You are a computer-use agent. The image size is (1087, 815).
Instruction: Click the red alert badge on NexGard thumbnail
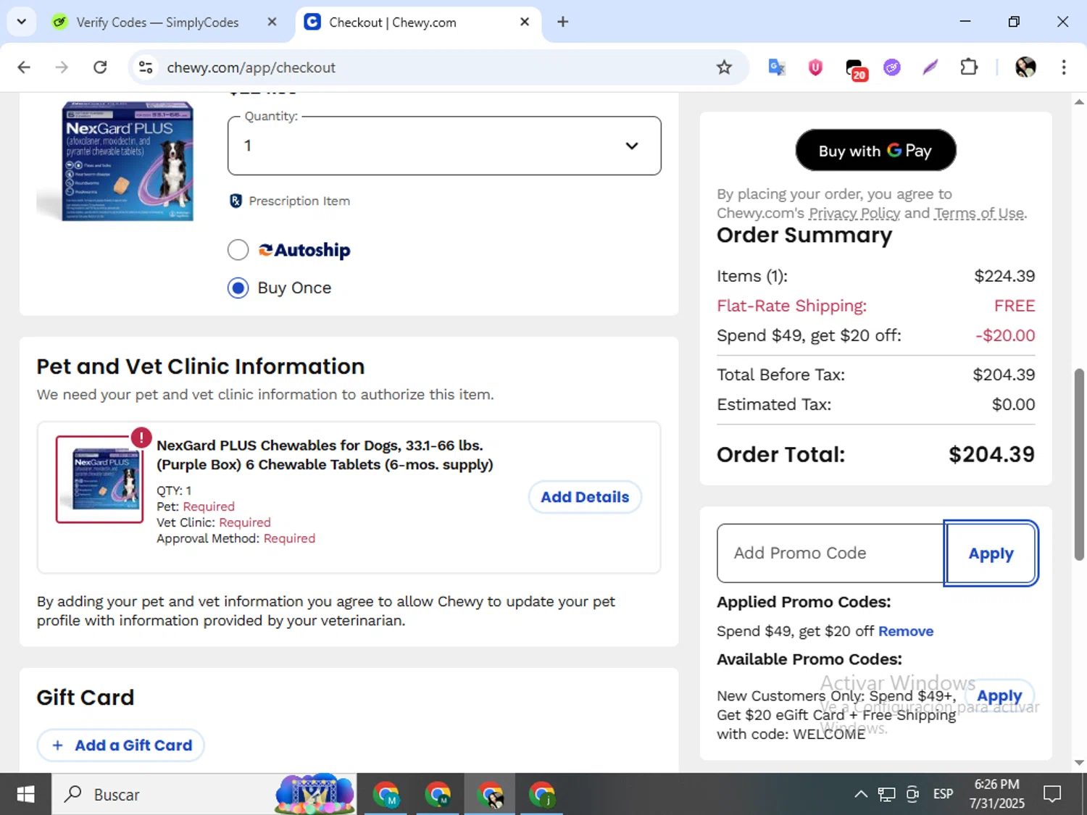[141, 437]
